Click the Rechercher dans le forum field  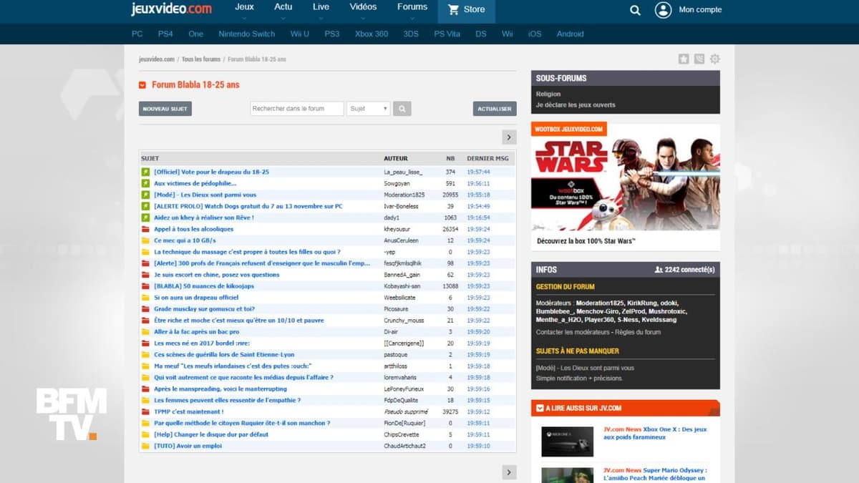[x=296, y=109]
